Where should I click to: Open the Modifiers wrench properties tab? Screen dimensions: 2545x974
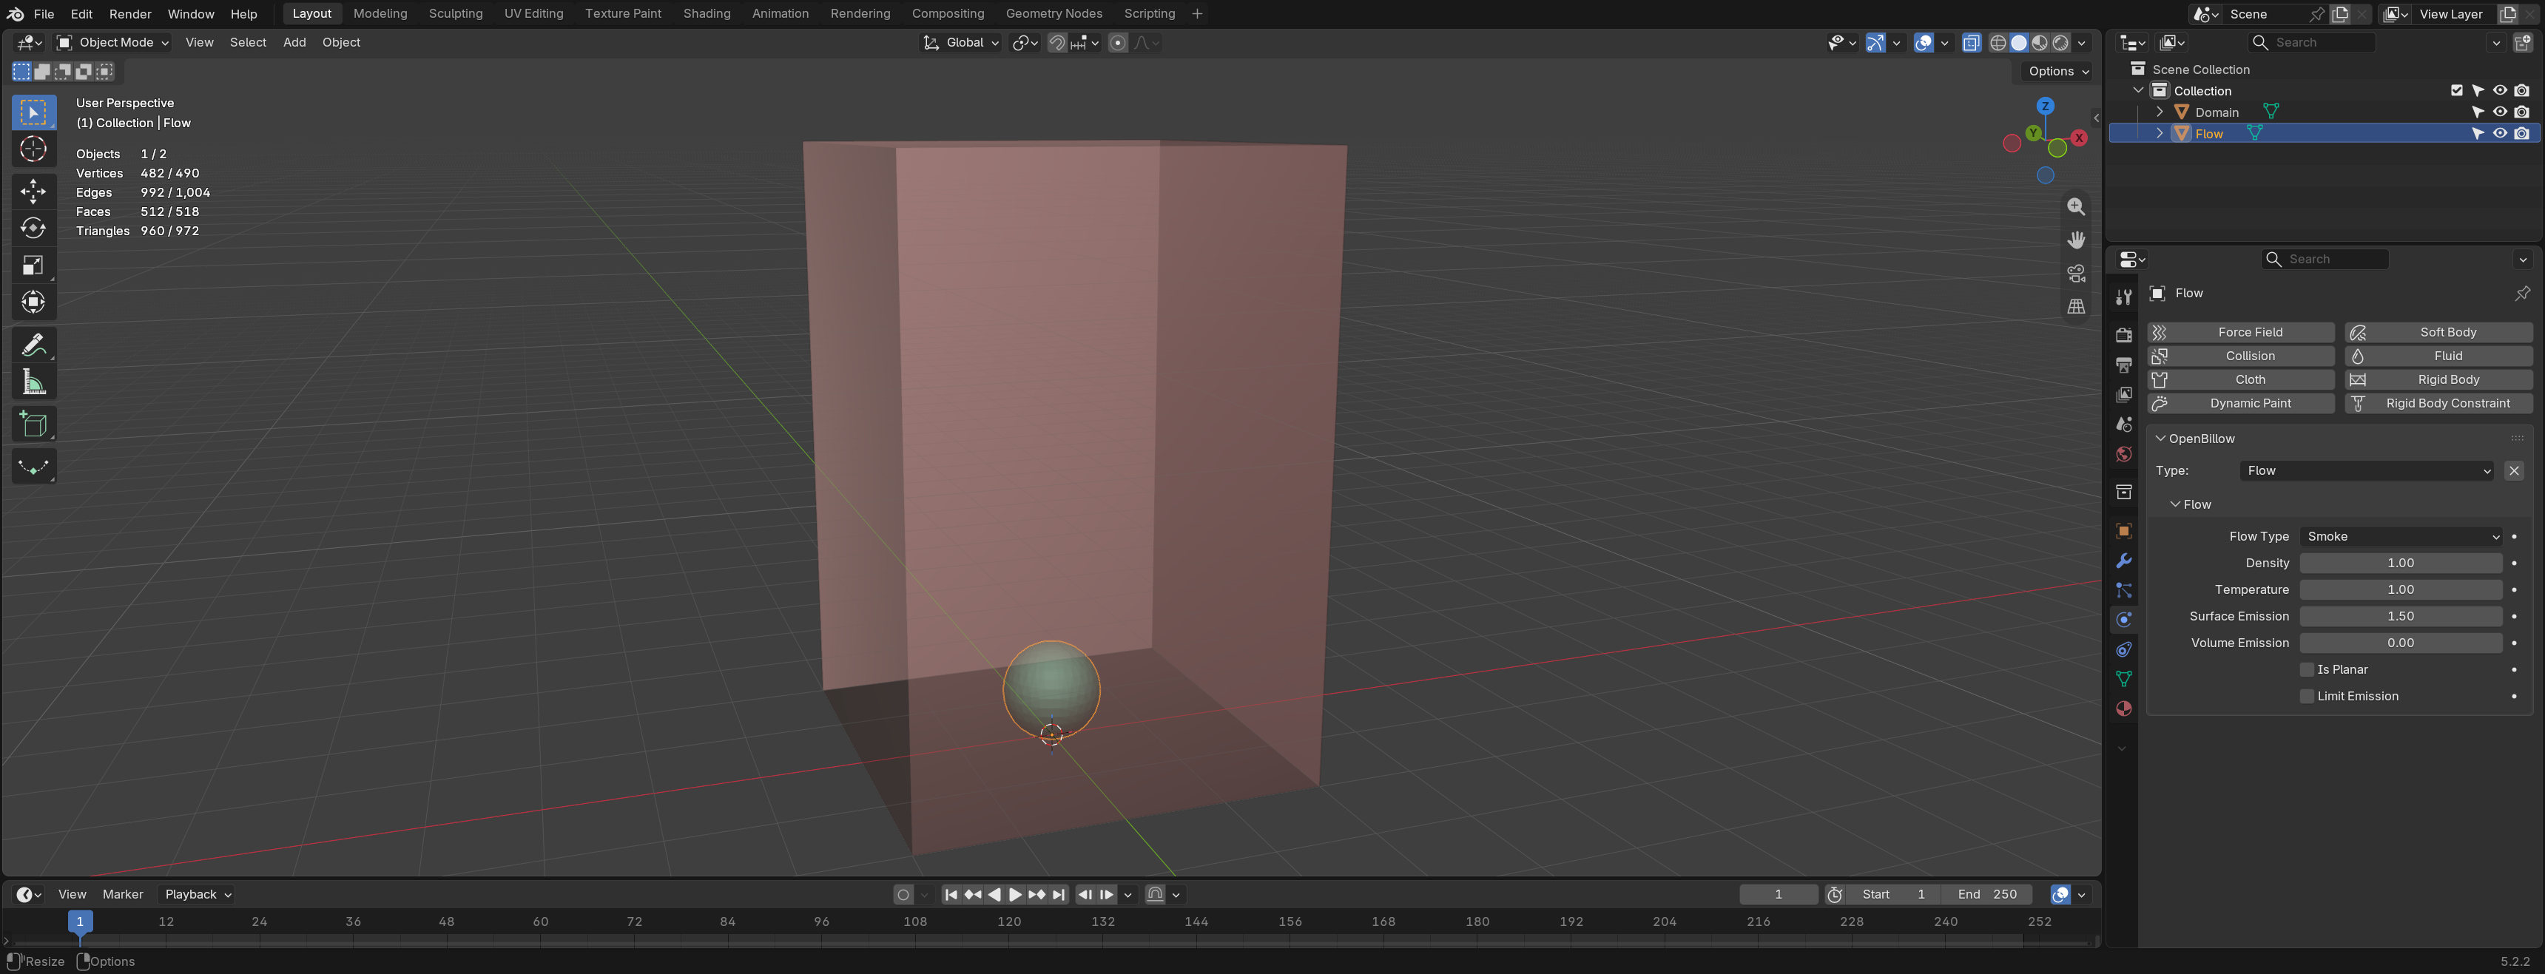pos(2123,560)
